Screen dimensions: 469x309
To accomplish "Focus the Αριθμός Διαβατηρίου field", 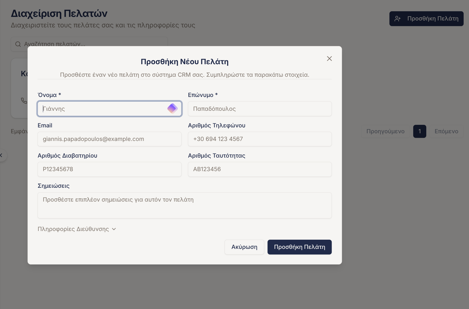I will click(110, 169).
